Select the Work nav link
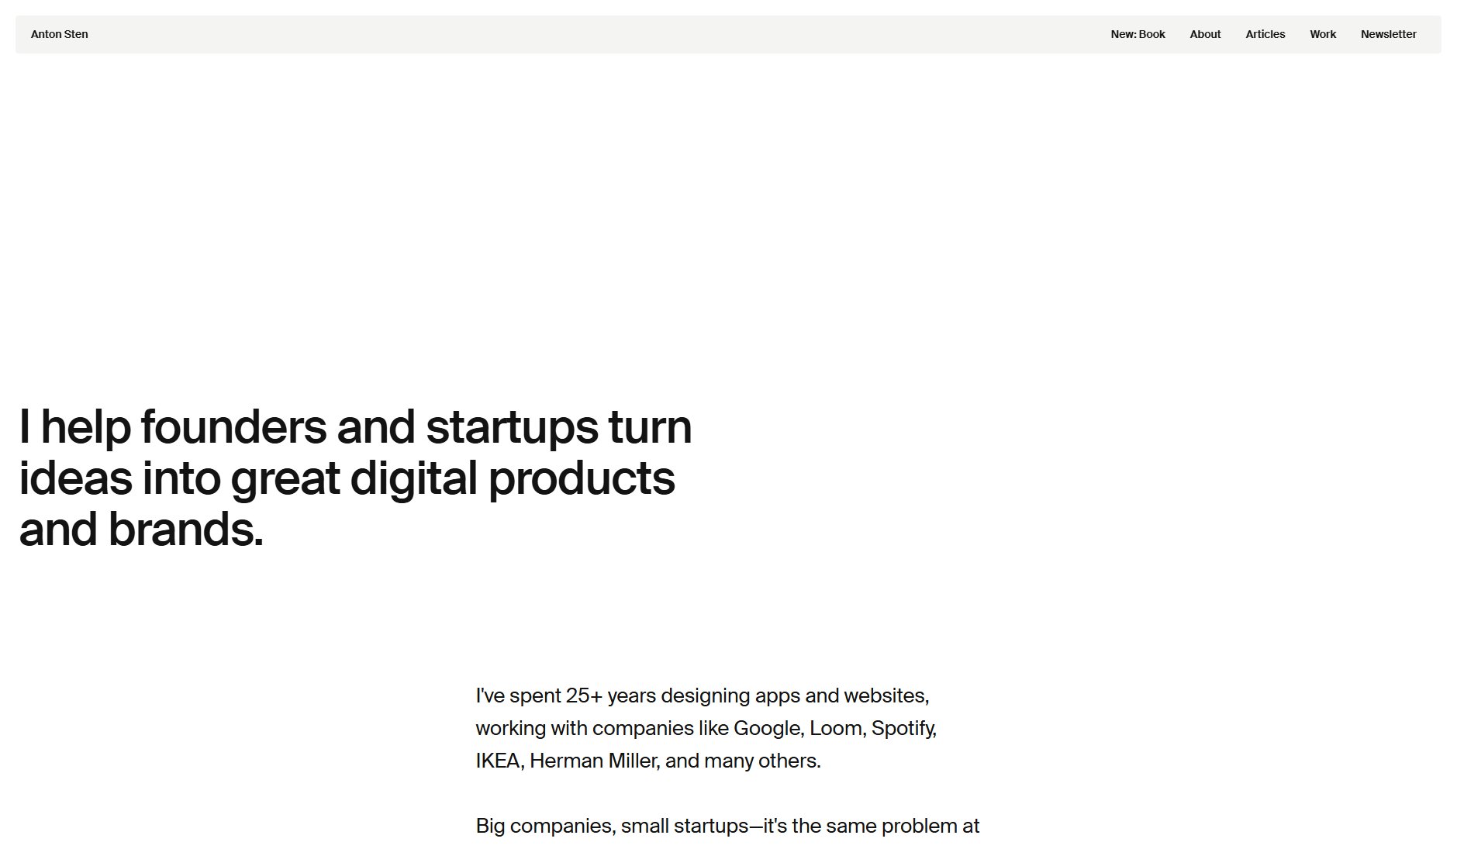The width and height of the screenshot is (1457, 849). pos(1323,34)
